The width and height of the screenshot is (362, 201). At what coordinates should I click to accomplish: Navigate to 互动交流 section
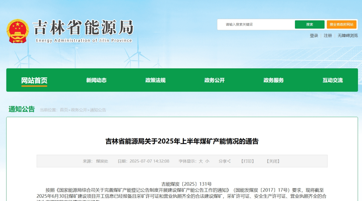pos(333,80)
